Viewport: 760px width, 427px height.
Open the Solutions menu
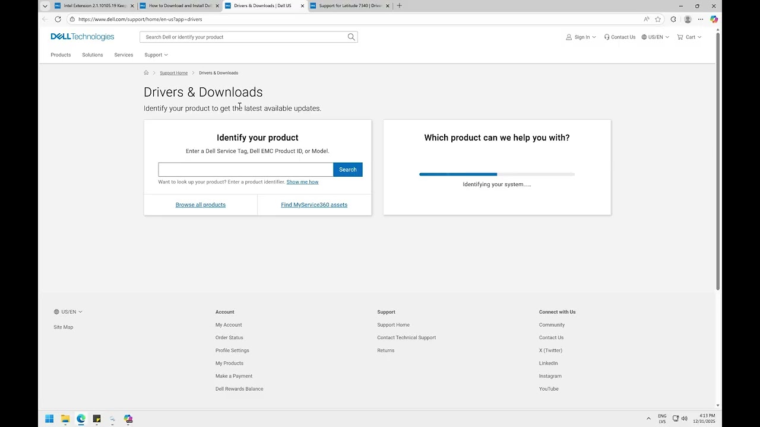coord(93,55)
